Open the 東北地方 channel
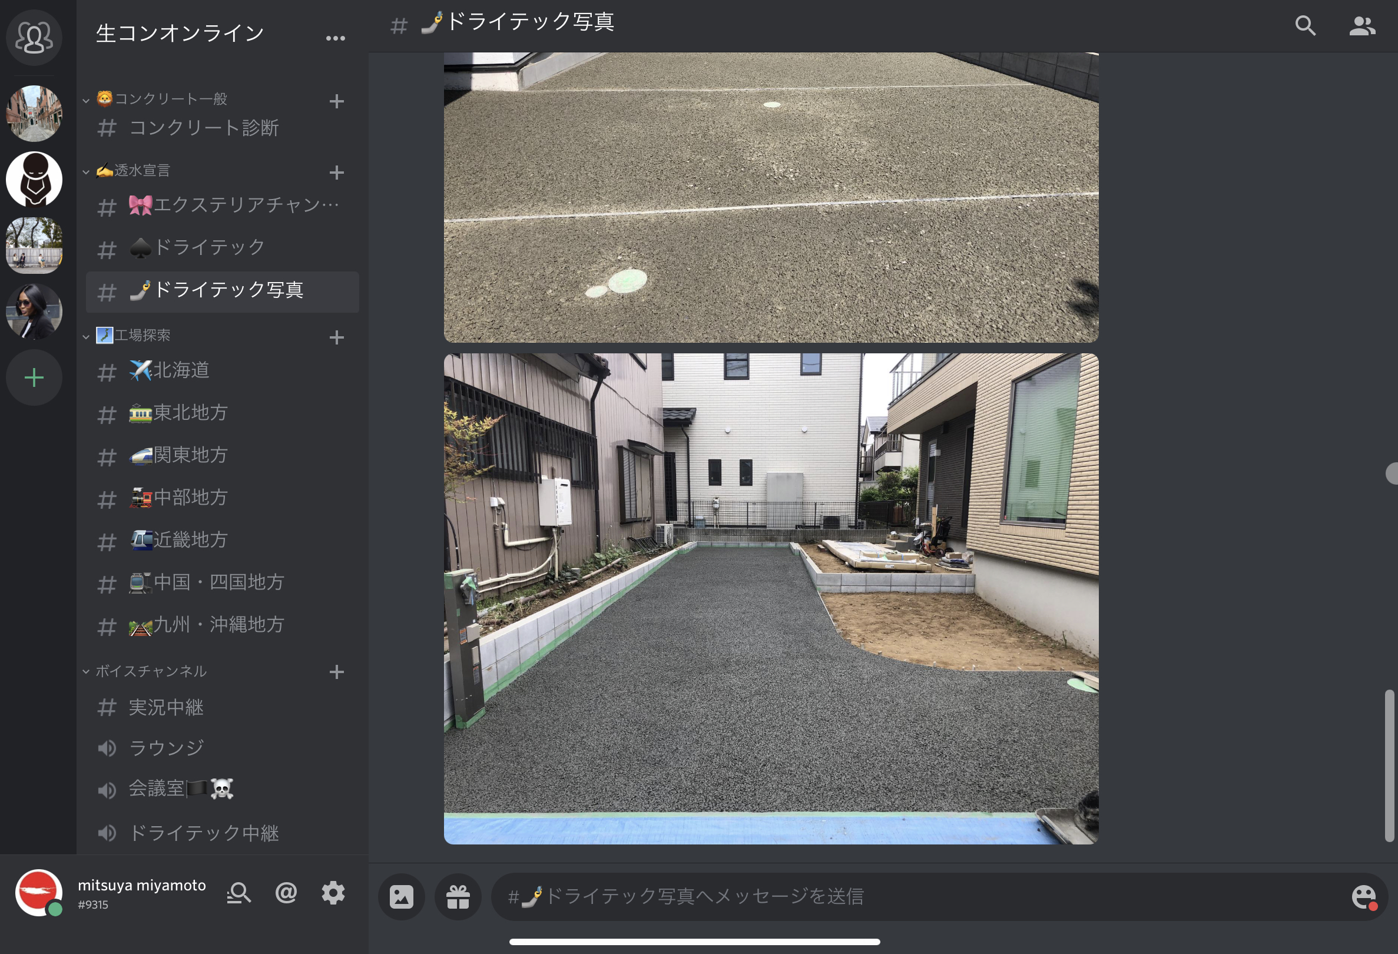 click(x=222, y=413)
